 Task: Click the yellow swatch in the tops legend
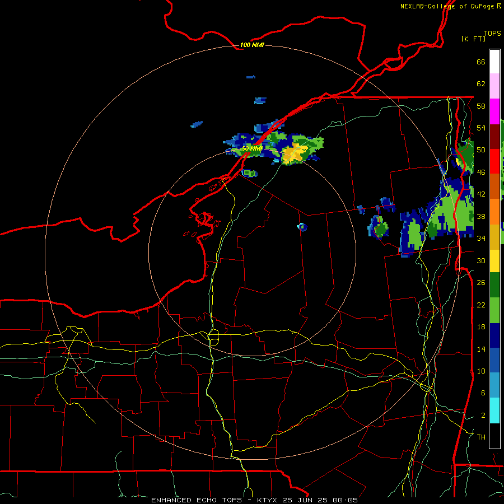(494, 261)
